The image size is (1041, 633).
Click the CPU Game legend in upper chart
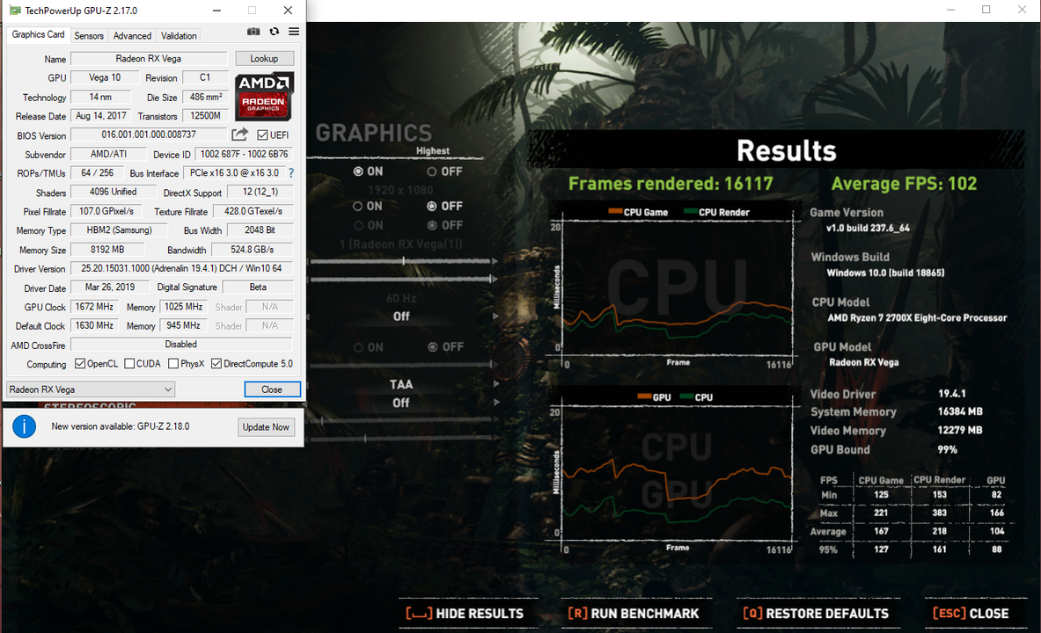coord(638,213)
